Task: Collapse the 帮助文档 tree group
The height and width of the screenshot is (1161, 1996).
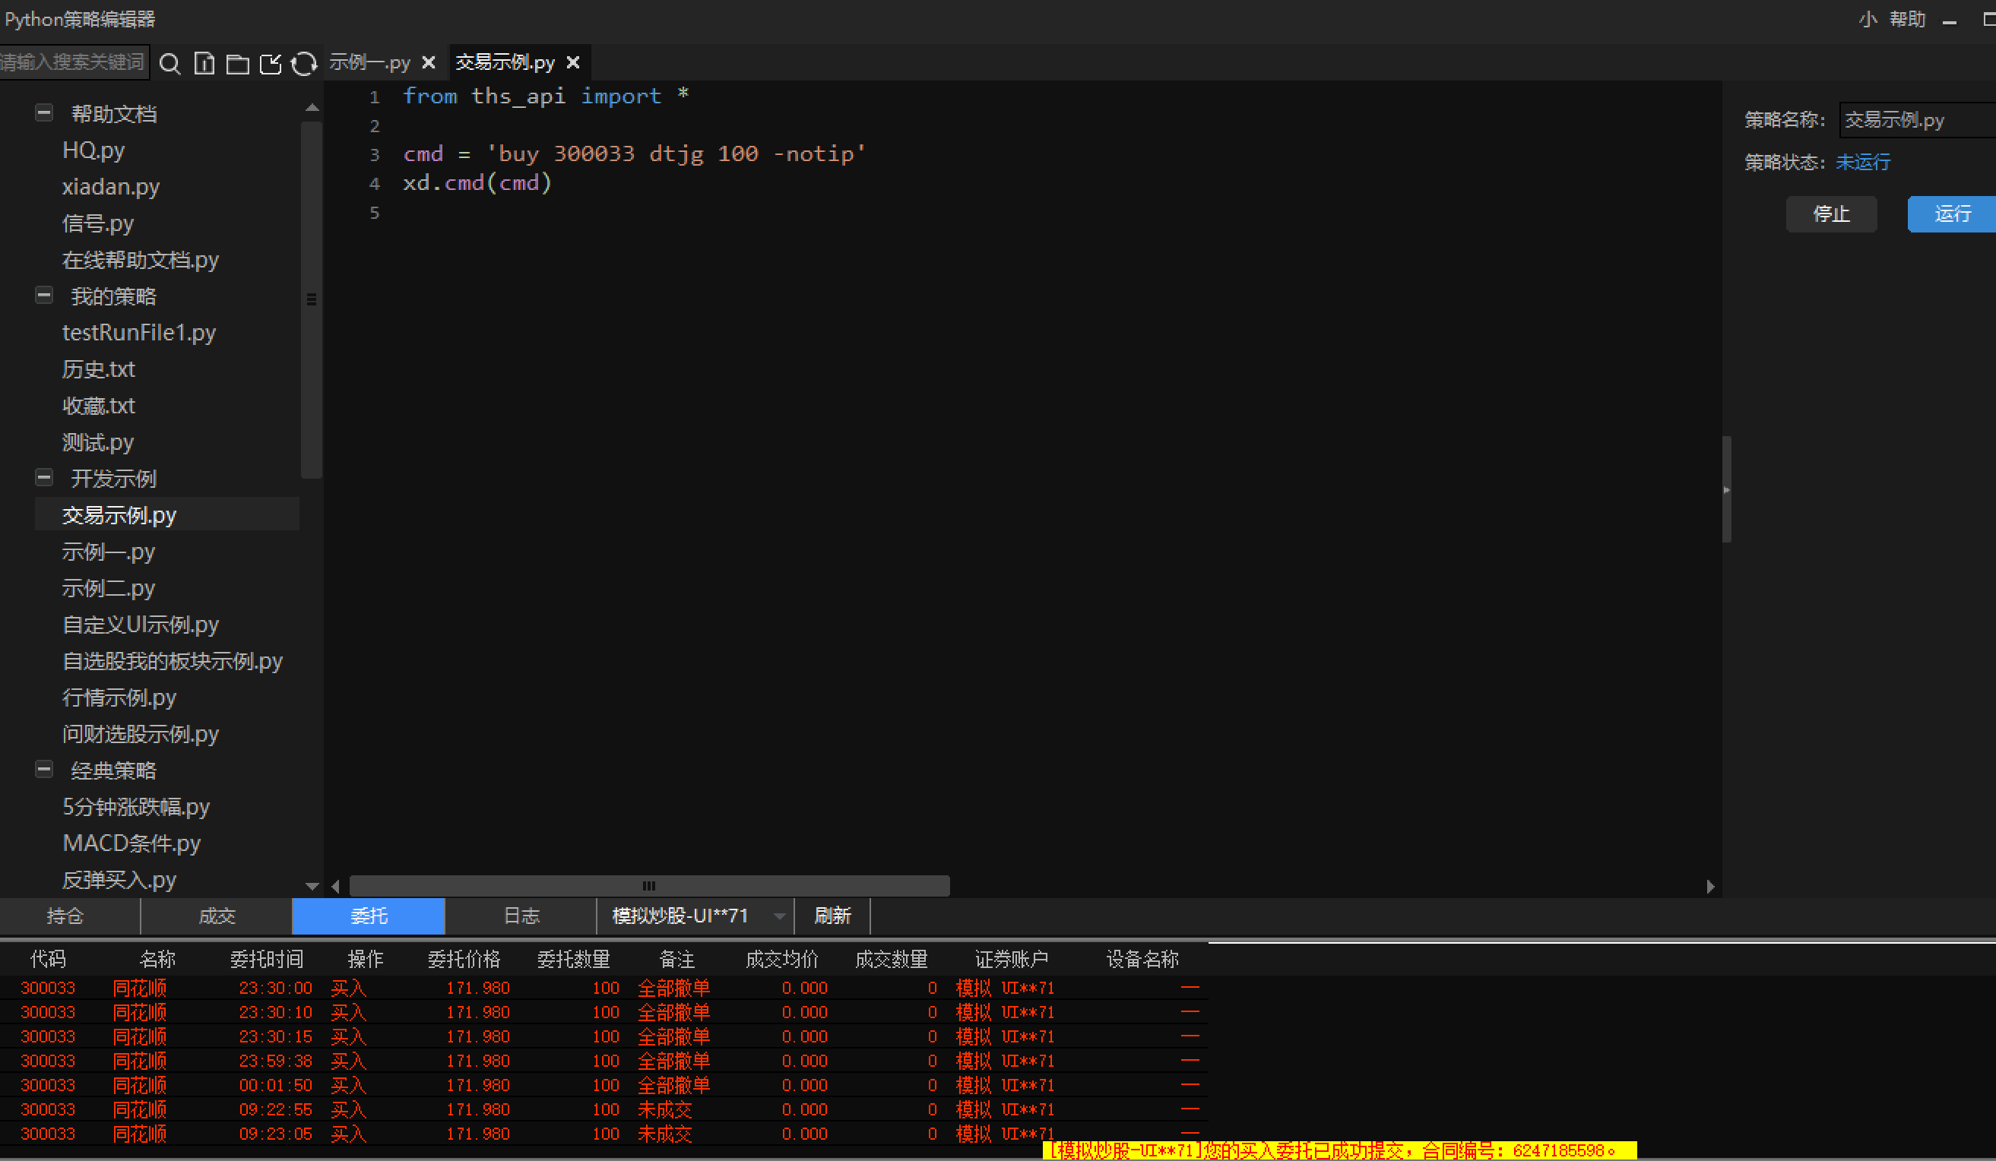Action: pos(44,112)
